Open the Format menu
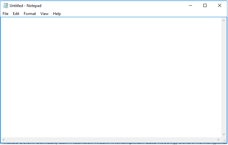 (30, 14)
